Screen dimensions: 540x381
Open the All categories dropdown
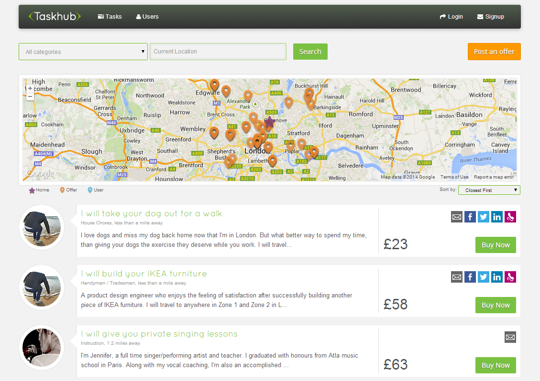pos(83,51)
